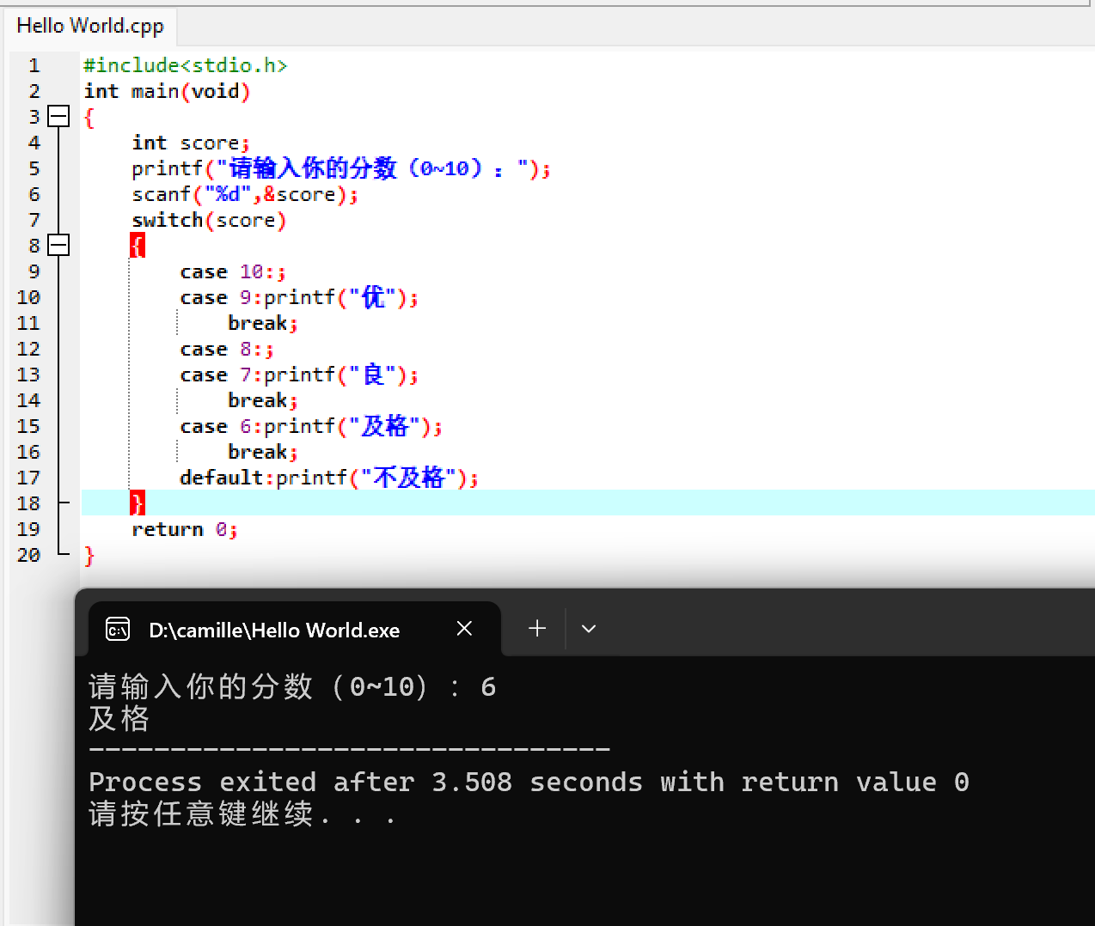Image resolution: width=1095 pixels, height=926 pixels.
Task: Click the default:printf line of code
Action: click(x=329, y=478)
